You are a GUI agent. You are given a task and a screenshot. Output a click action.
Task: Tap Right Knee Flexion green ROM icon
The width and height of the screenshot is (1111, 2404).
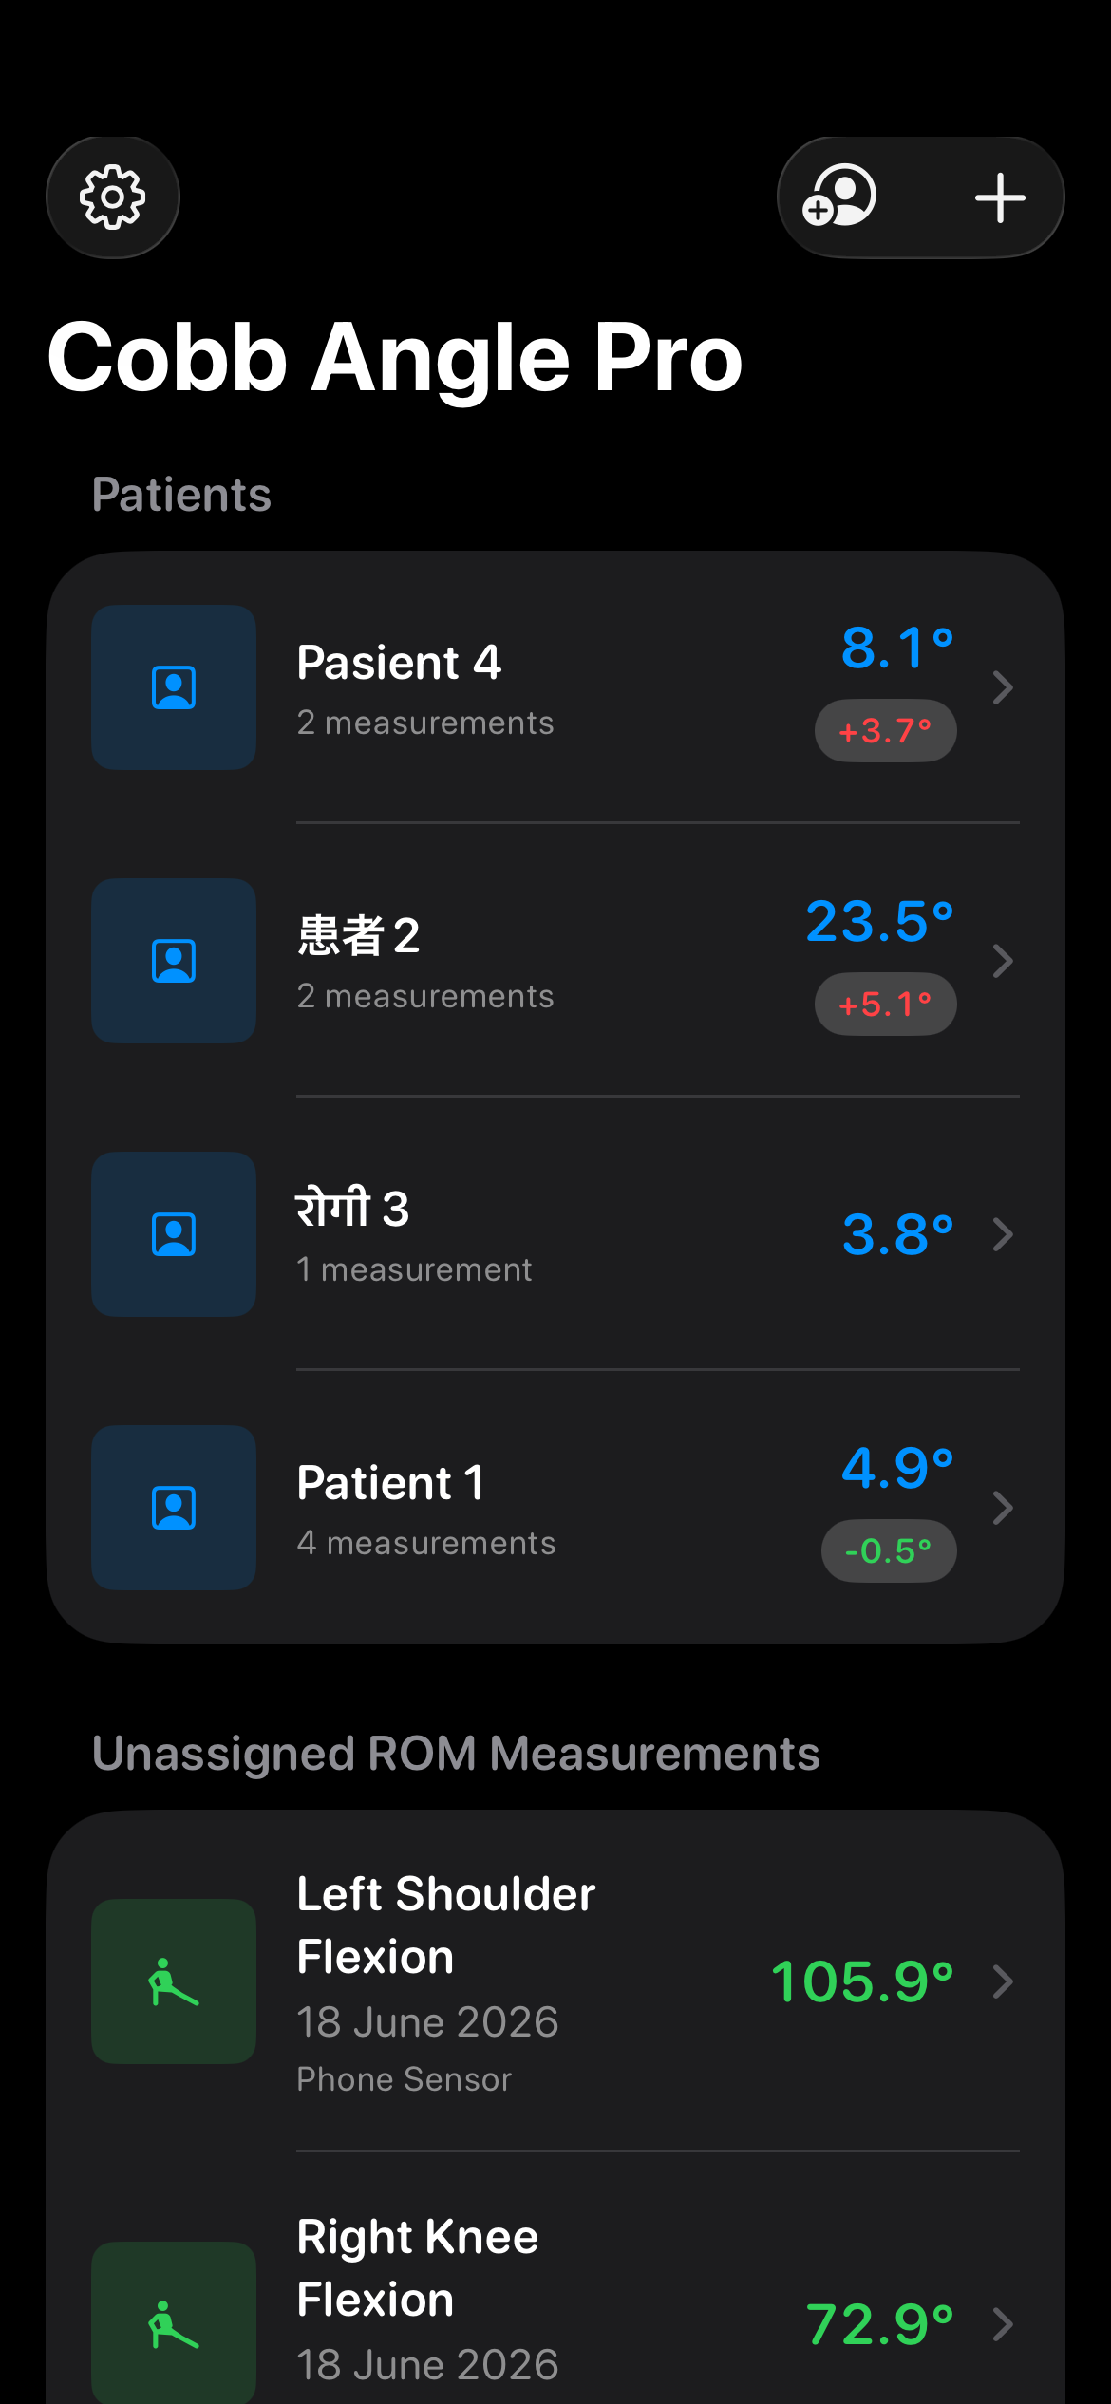[174, 2322]
